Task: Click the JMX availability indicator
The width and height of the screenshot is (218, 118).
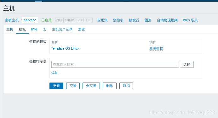Action: (x=79, y=20)
